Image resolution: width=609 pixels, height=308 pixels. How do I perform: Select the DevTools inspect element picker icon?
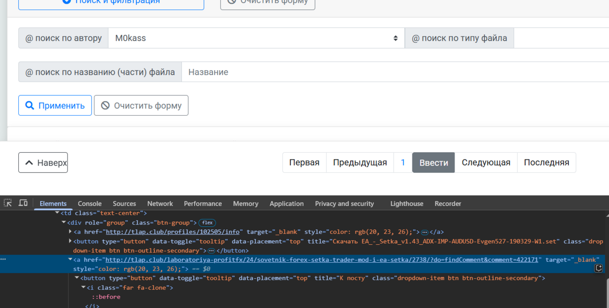(8, 203)
